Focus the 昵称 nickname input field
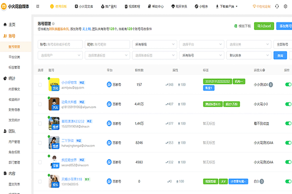The image size is (292, 194). pyautogui.click(x=107, y=44)
